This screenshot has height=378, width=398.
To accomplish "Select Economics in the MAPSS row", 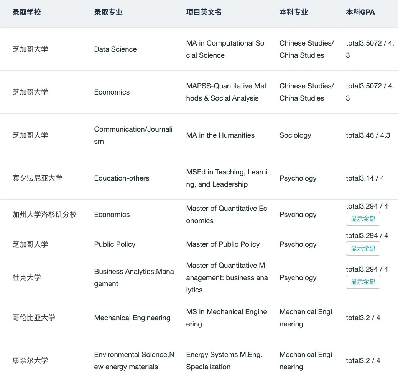I will pyautogui.click(x=112, y=92).
